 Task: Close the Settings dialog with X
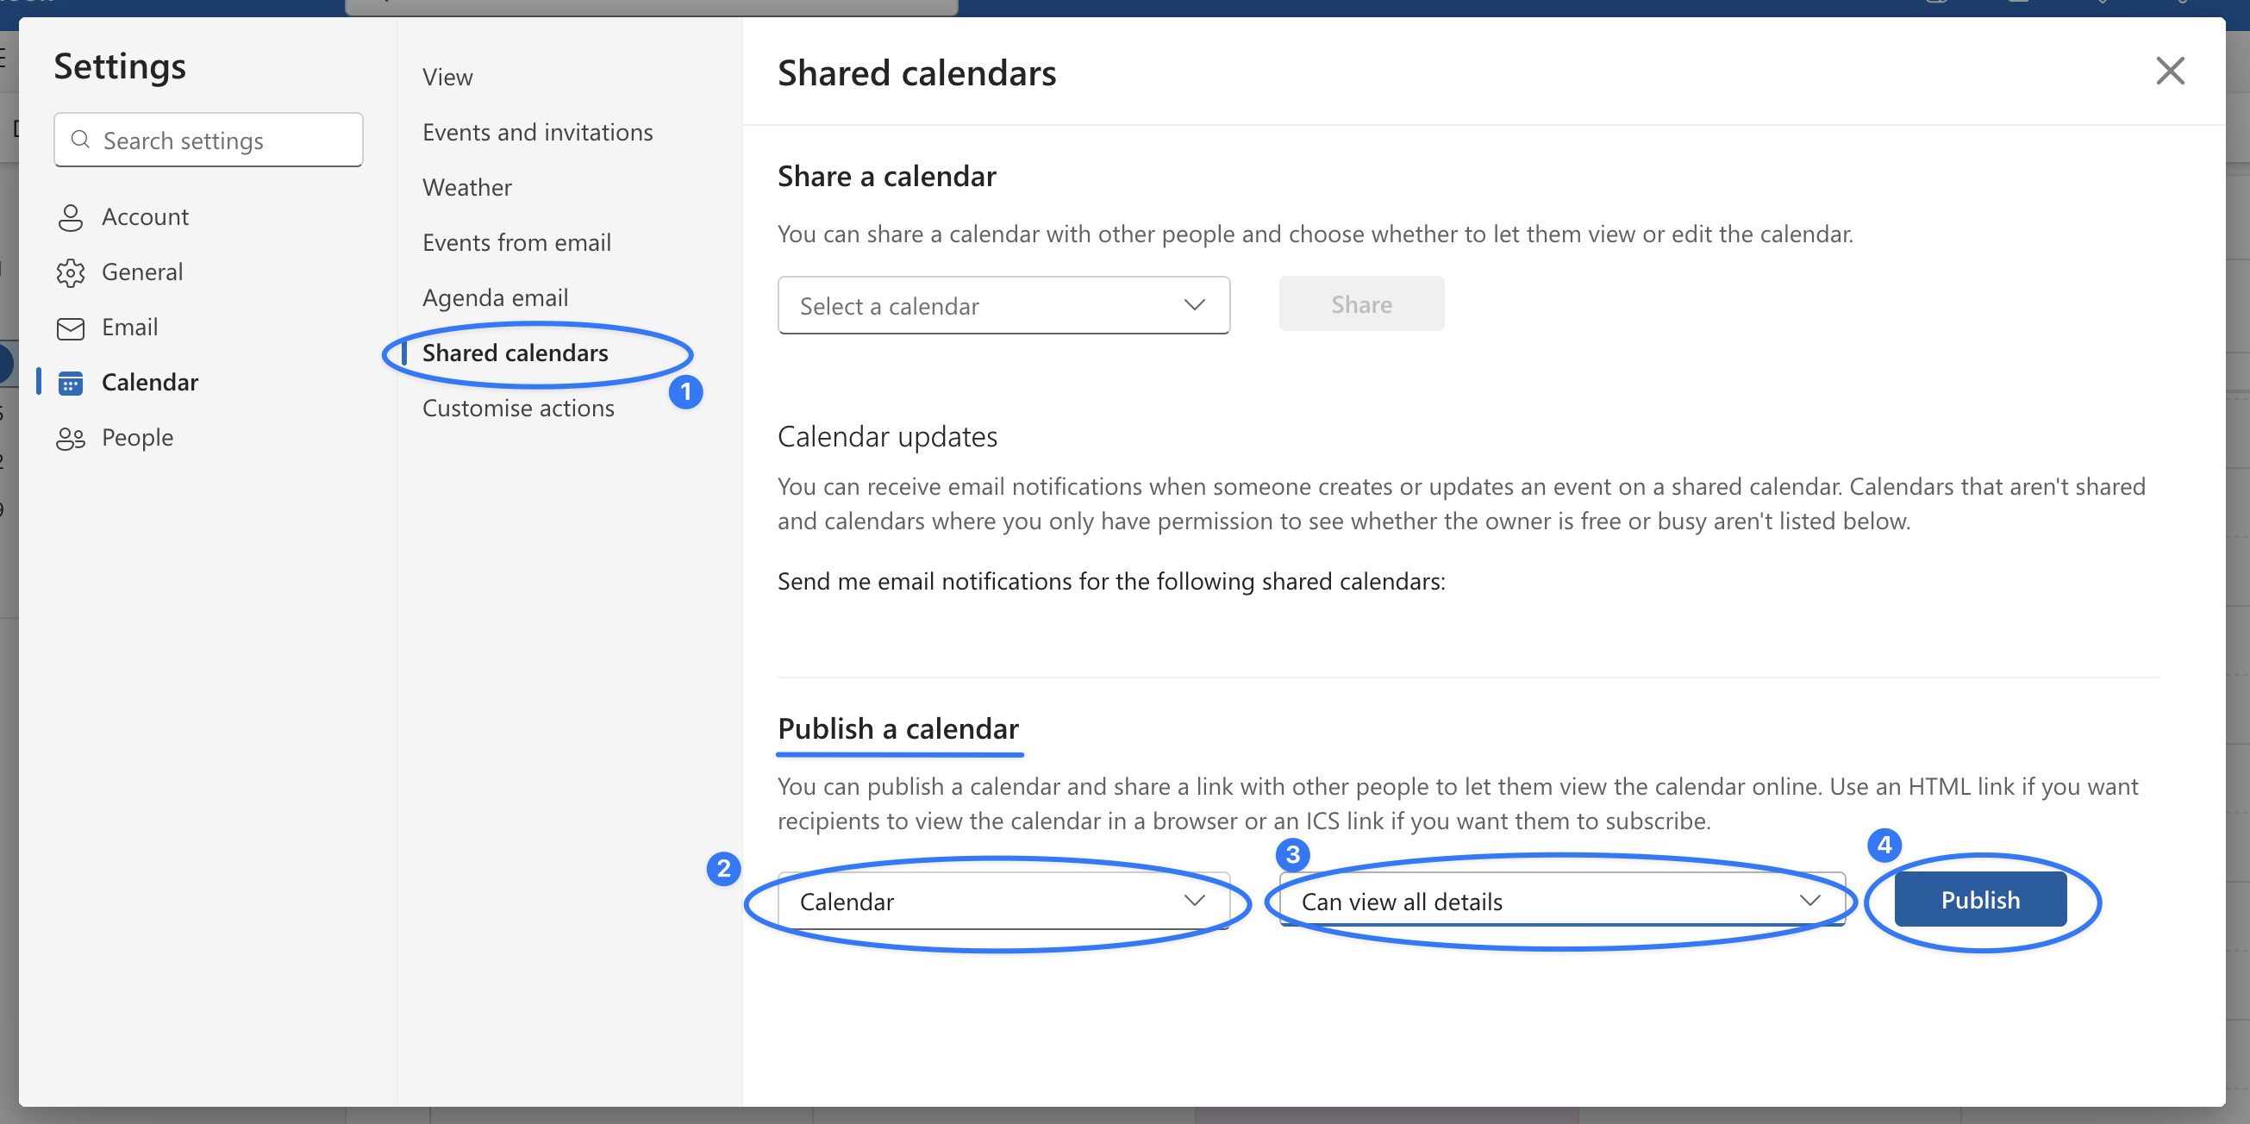pyautogui.click(x=2169, y=71)
